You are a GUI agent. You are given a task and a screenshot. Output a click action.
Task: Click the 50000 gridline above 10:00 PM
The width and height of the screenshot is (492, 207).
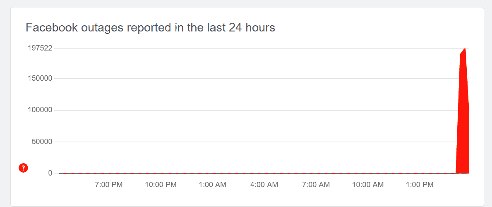coord(161,142)
